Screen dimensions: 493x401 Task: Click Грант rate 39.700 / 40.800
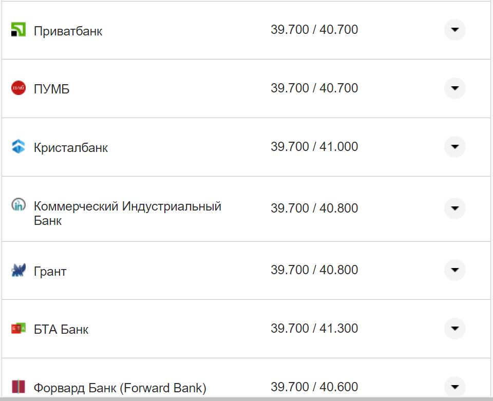click(x=314, y=270)
